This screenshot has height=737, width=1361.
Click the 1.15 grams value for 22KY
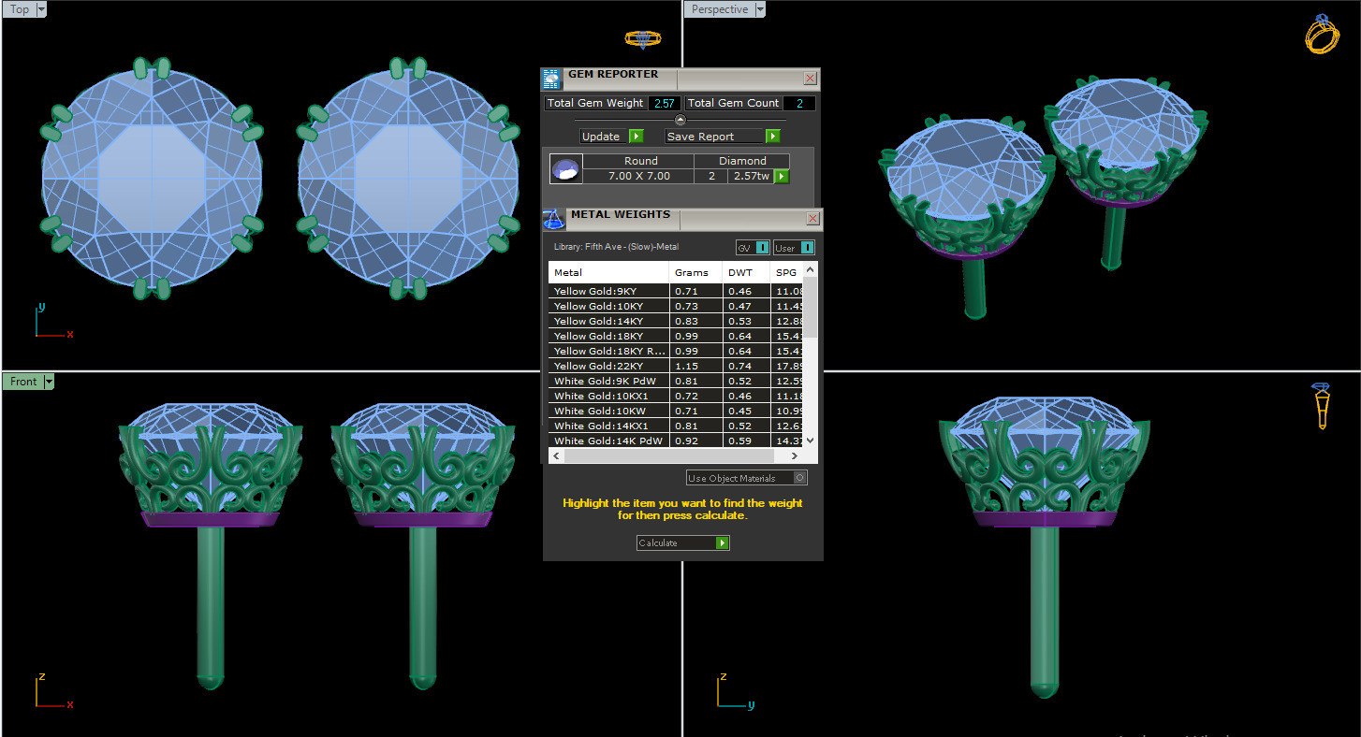pos(696,366)
